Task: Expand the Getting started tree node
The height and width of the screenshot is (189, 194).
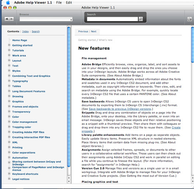Action: coord(9,45)
